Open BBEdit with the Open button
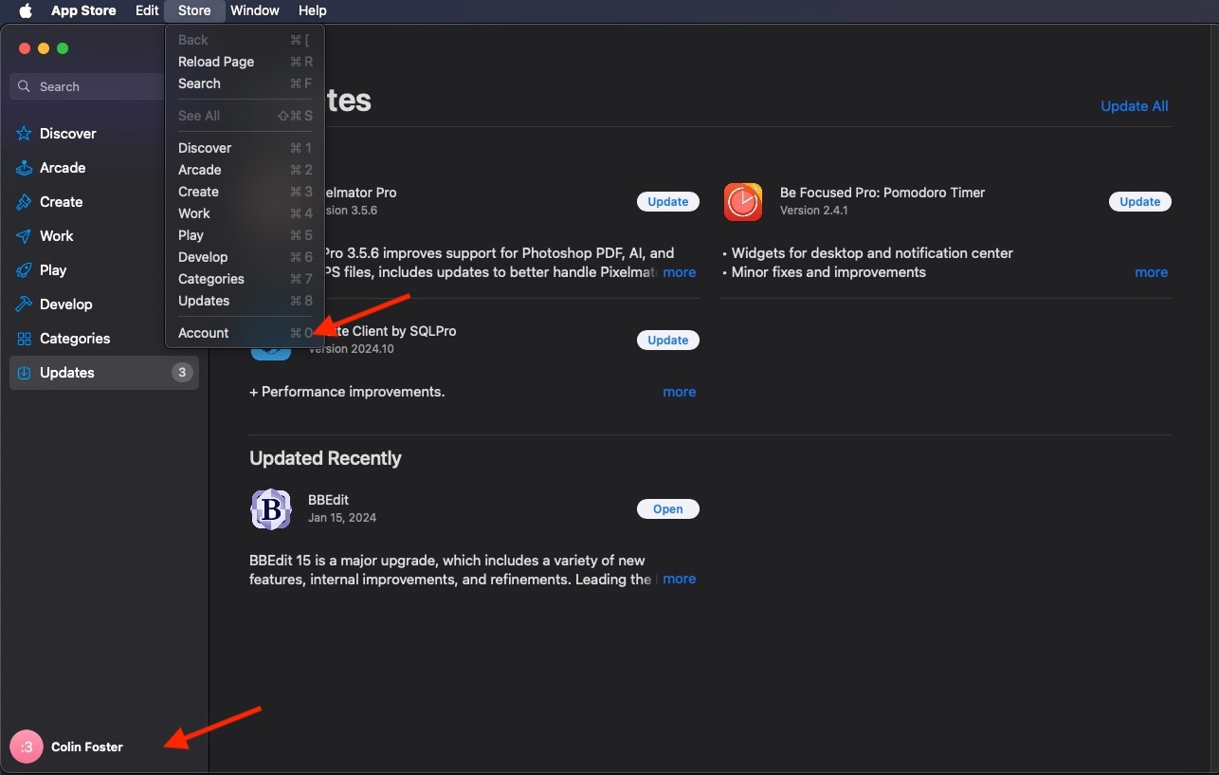The width and height of the screenshot is (1219, 775). point(668,509)
